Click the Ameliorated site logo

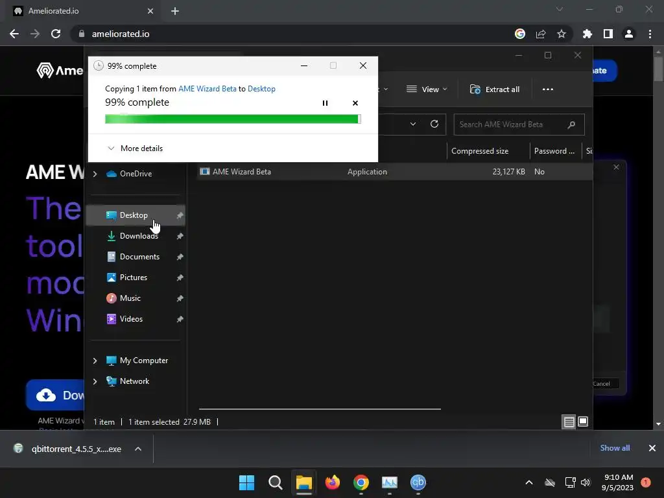[x=59, y=70]
